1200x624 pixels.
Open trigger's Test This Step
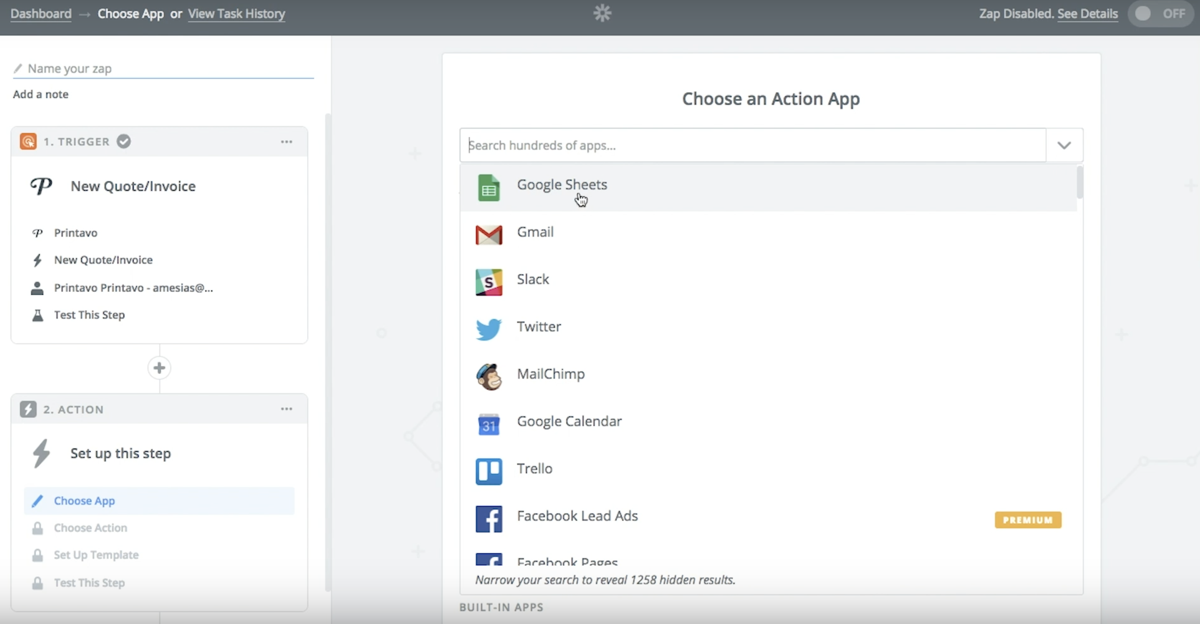159,315
